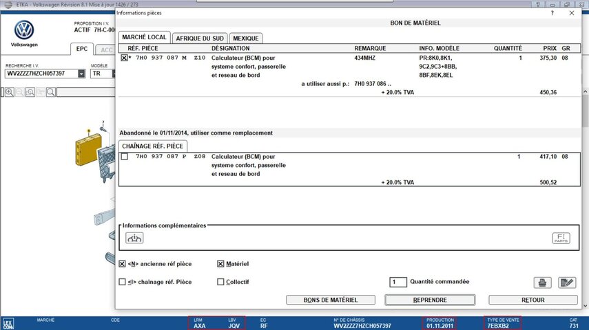Click the LexCom logo in status bar
This screenshot has width=589, height=330.
tap(8, 324)
